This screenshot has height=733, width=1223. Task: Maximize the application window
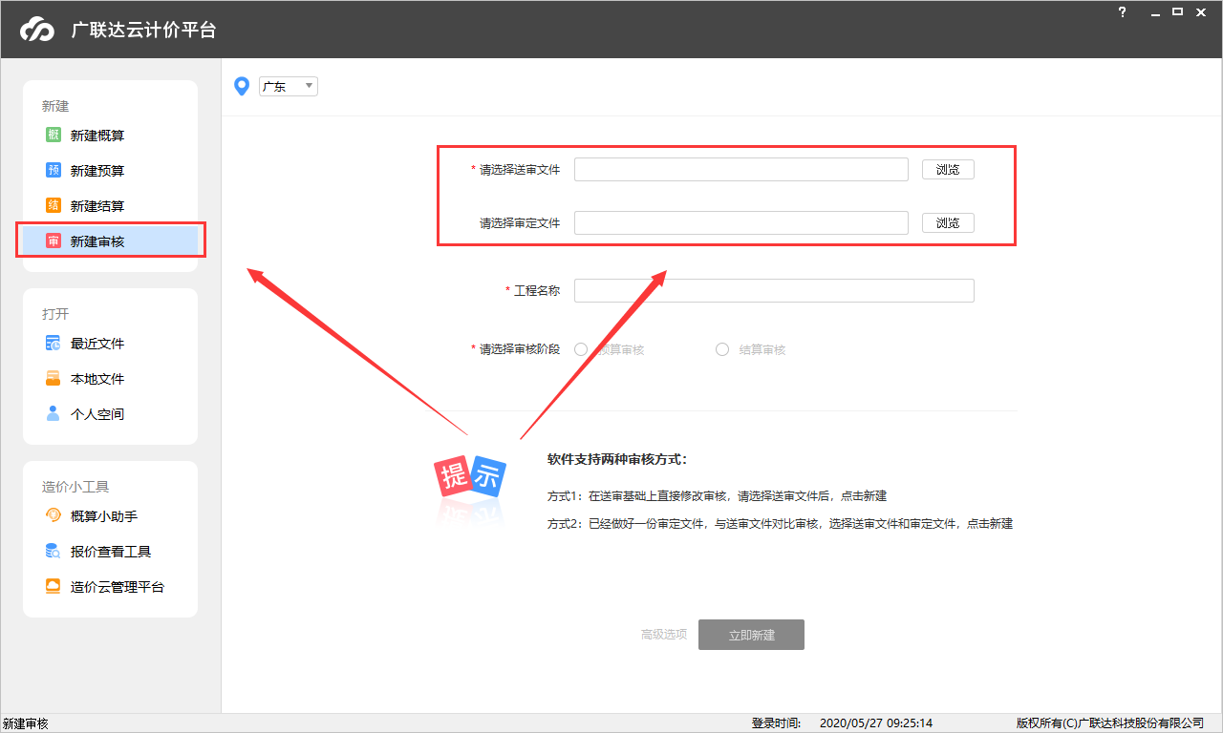point(1178,11)
